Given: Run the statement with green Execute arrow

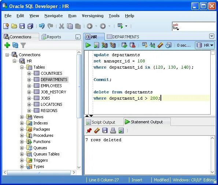Looking at the screenshot, I should (x=88, y=45).
